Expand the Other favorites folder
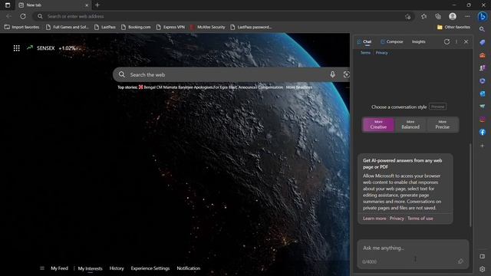 [x=453, y=28]
